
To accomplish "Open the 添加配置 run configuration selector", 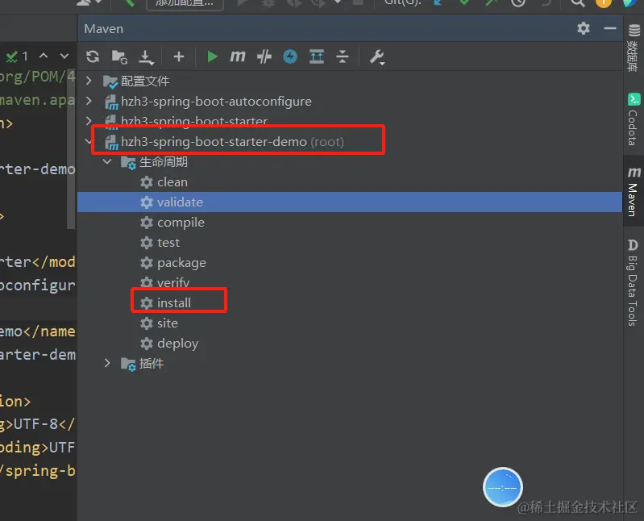I will (x=185, y=3).
